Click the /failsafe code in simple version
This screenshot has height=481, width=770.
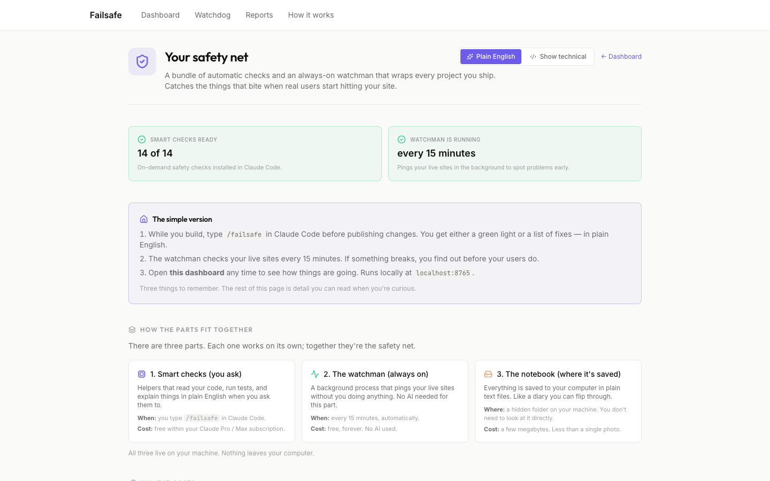[x=244, y=235]
